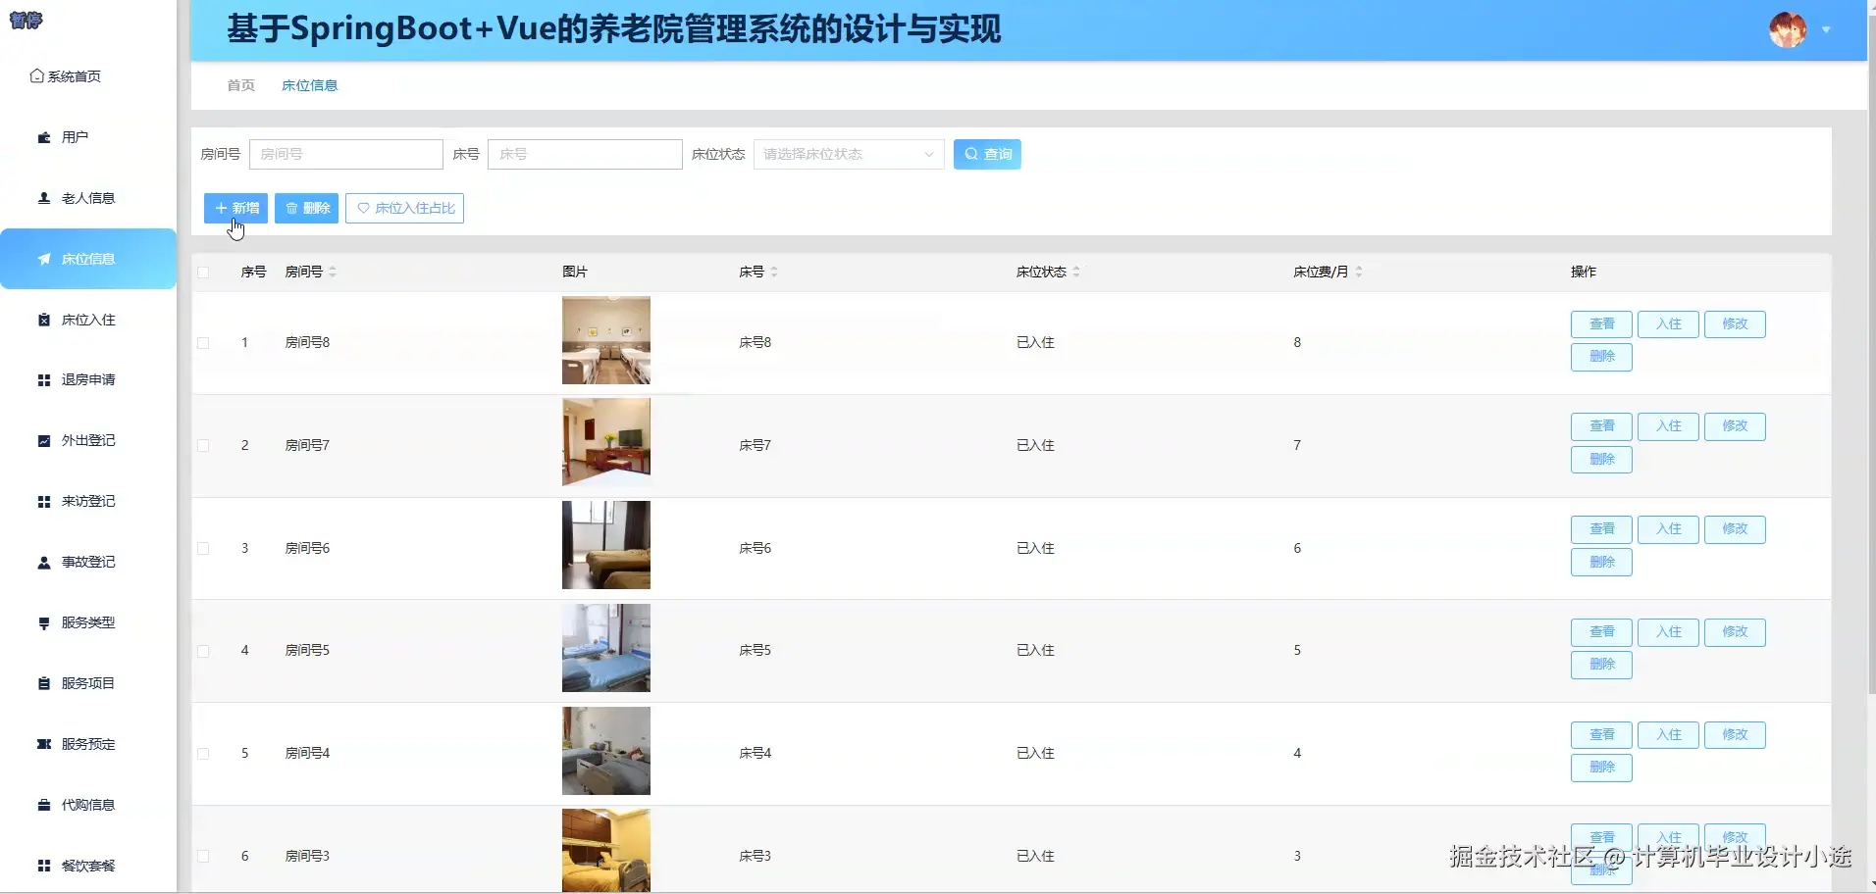Click the 床位入住占比 button
The image size is (1876, 894).
[404, 208]
